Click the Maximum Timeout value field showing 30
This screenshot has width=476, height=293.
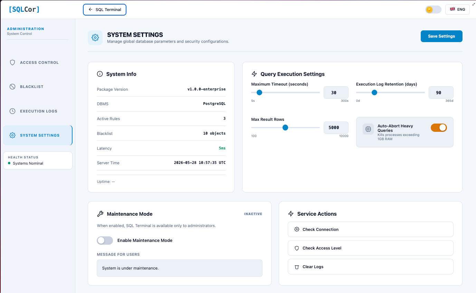click(336, 92)
